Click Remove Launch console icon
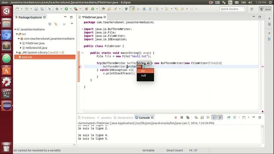 click(182, 118)
